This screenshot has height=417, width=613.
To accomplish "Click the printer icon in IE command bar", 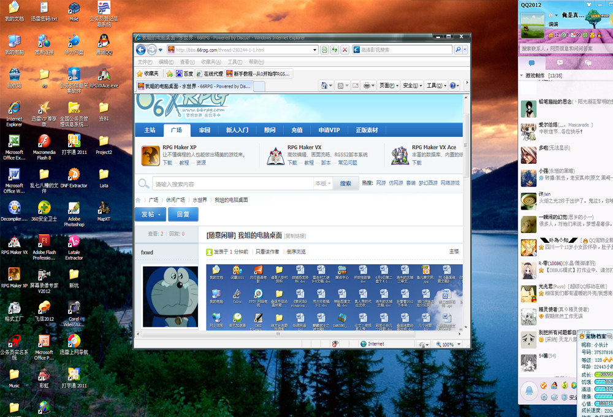I will coord(367,86).
